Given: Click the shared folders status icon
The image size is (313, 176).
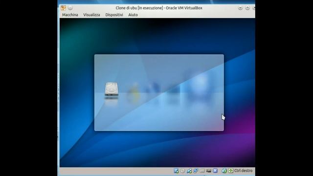Looking at the screenshot, I should tap(202, 171).
